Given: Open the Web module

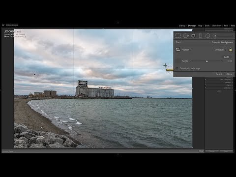Looking at the screenshot, I should (233, 26).
